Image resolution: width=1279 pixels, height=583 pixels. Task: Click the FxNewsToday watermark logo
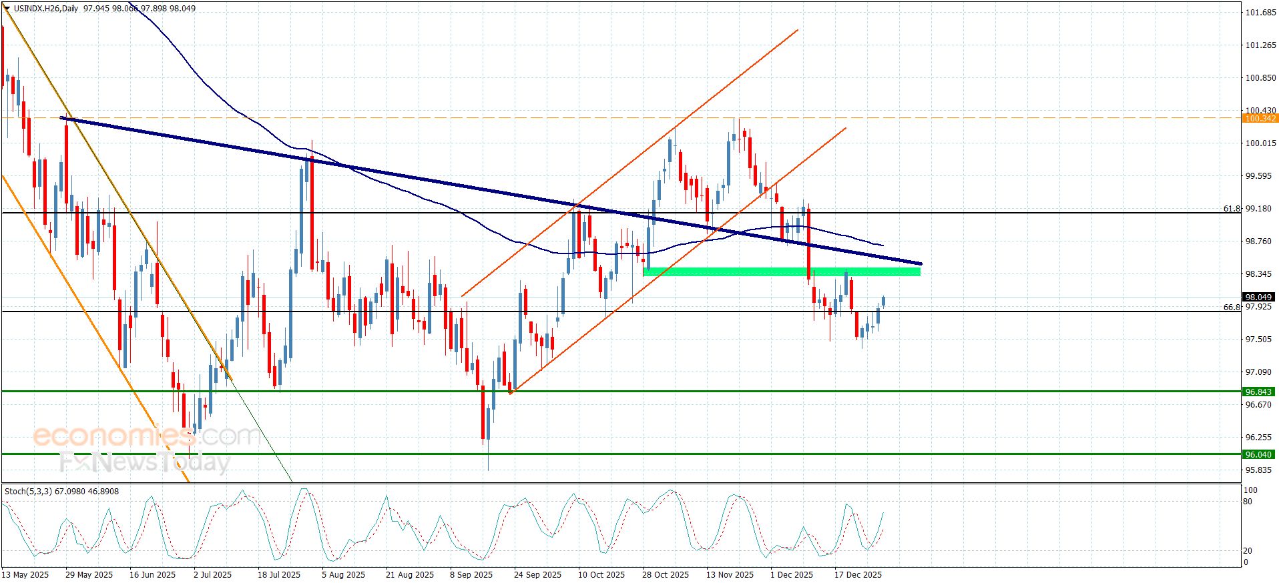[144, 462]
